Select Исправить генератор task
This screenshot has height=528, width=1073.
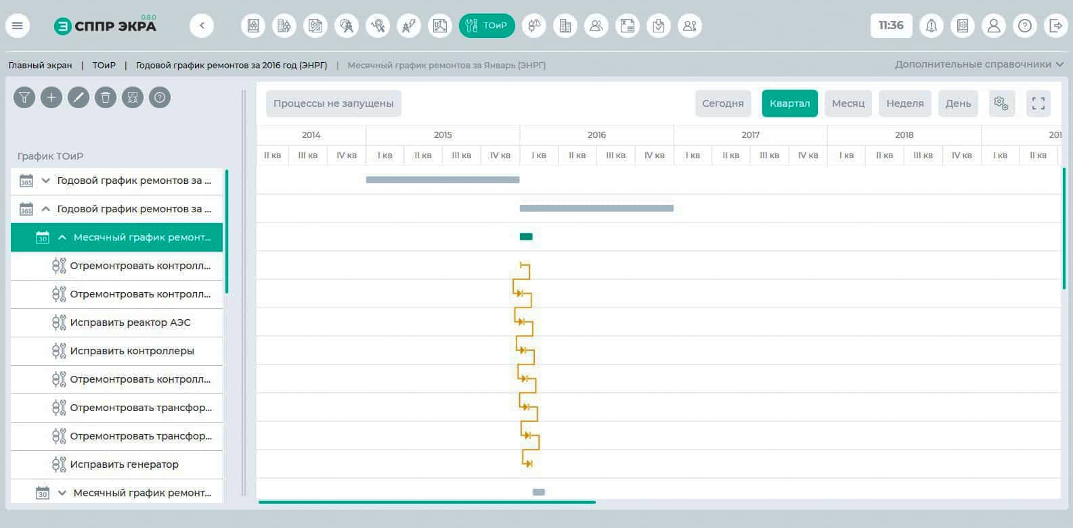click(116, 464)
